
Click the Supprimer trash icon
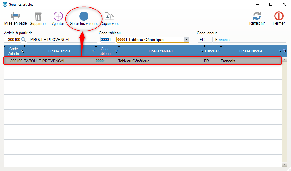(x=38, y=16)
